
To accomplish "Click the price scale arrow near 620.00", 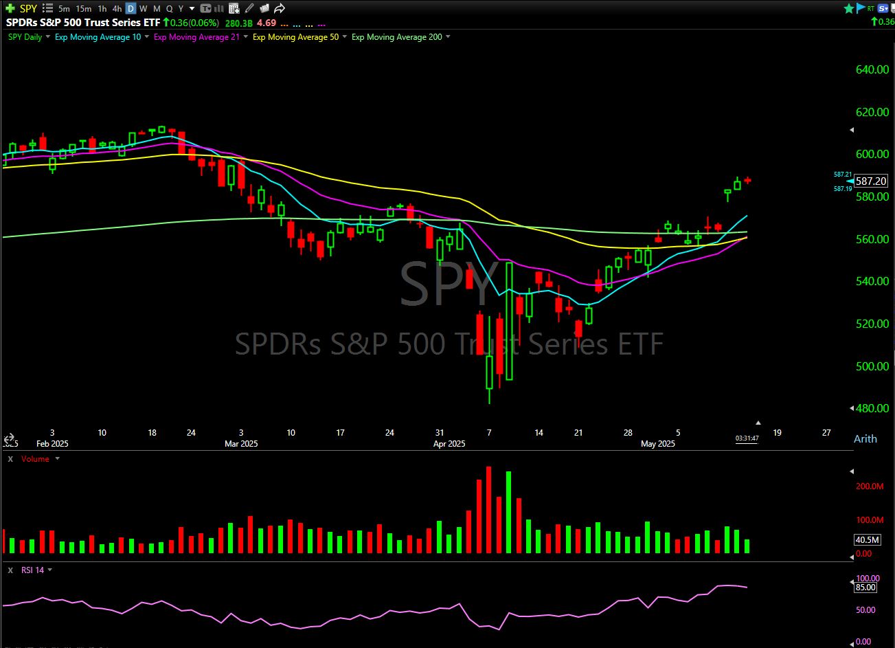I will (852, 130).
